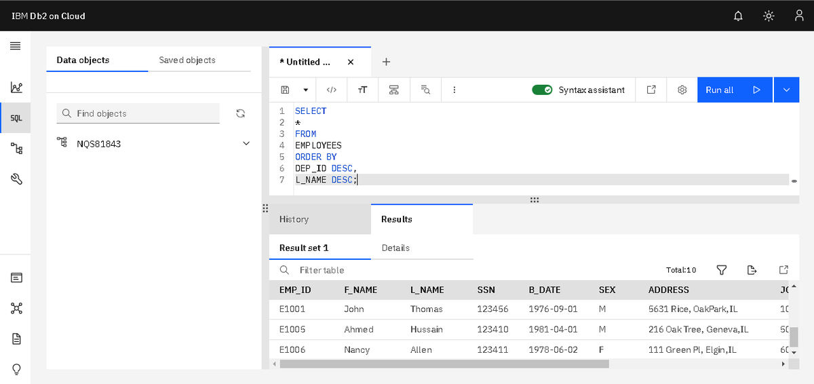Click the format SQL toolbar icon
814x384 pixels.
coord(393,90)
